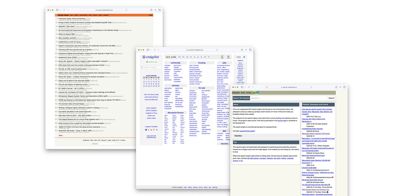Image resolution: width=393 pixels, height=196 pixels.
Task: Open 'craigslist is hiring' link
Action: pos(151,113)
